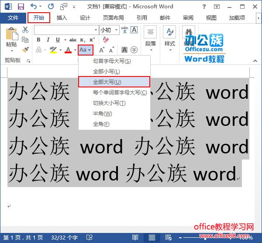Click the page count in status bar
This screenshot has width=262, height=243.
(23, 237)
